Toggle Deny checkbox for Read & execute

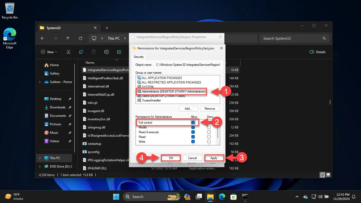click(x=209, y=132)
